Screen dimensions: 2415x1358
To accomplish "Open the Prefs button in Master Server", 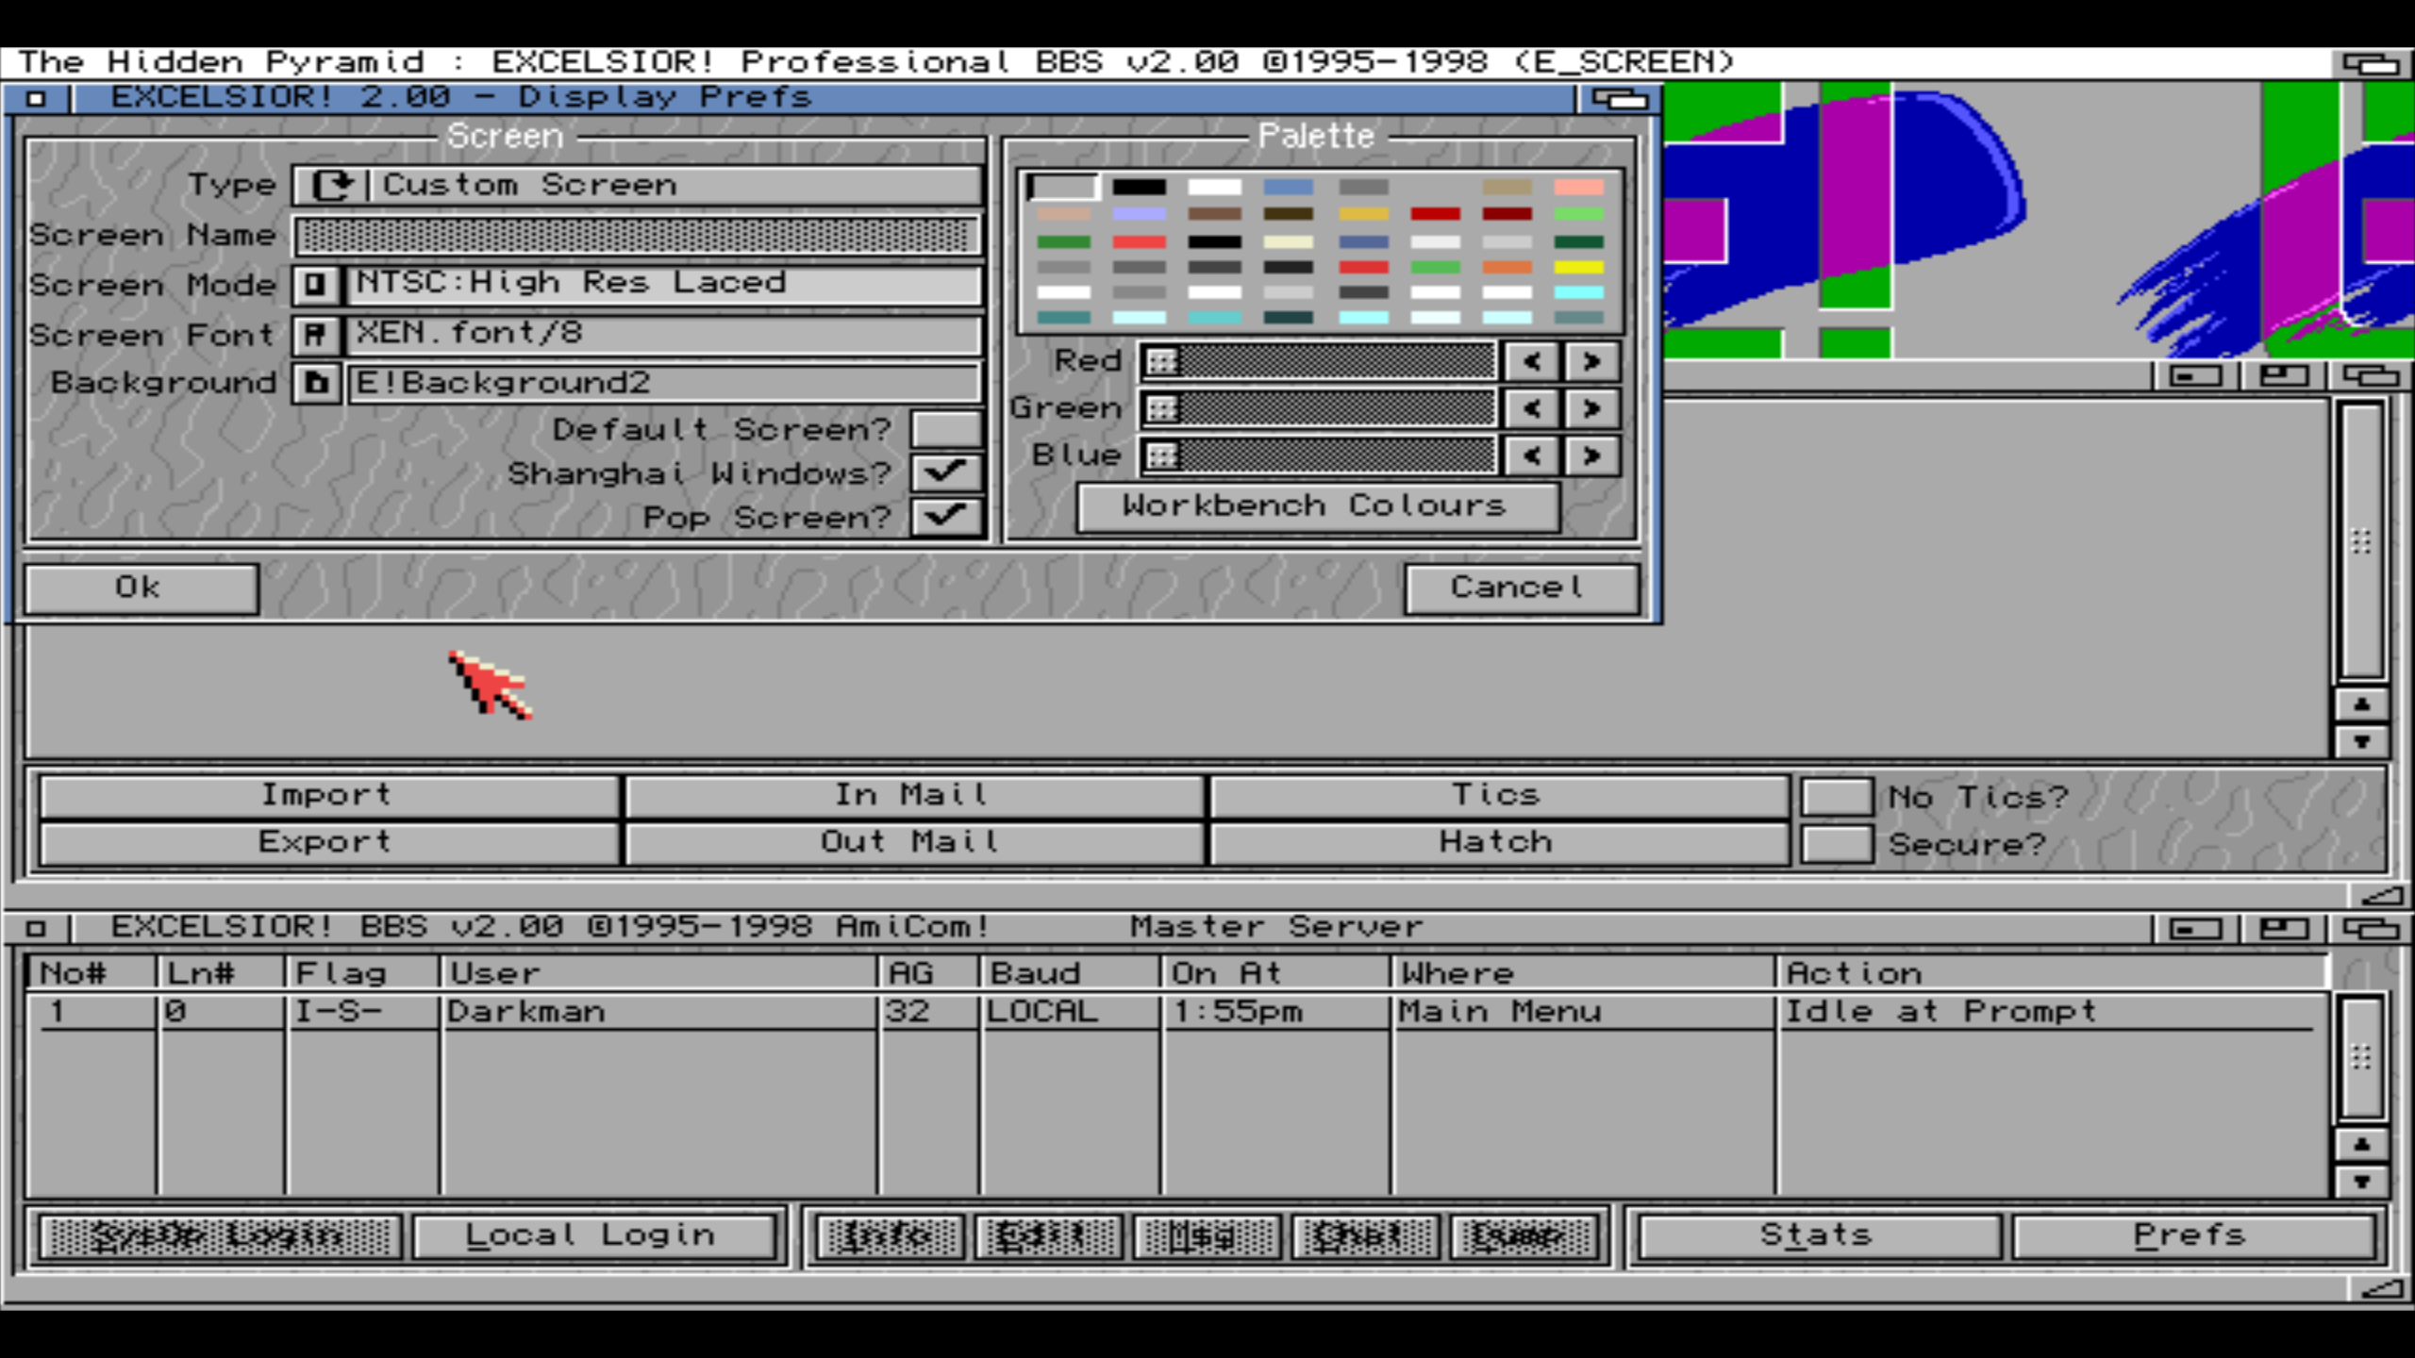I will coord(2190,1235).
